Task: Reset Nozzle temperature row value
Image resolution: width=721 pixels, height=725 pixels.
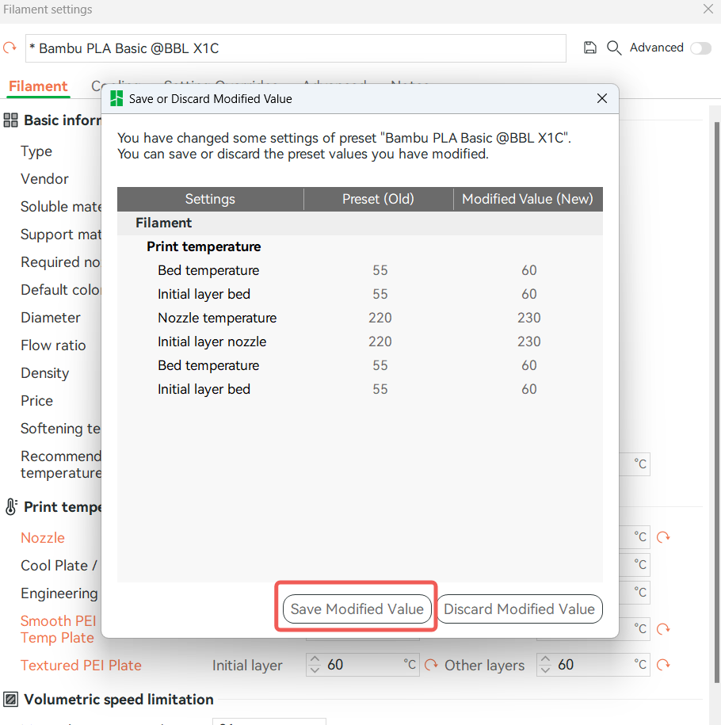Action: point(663,536)
